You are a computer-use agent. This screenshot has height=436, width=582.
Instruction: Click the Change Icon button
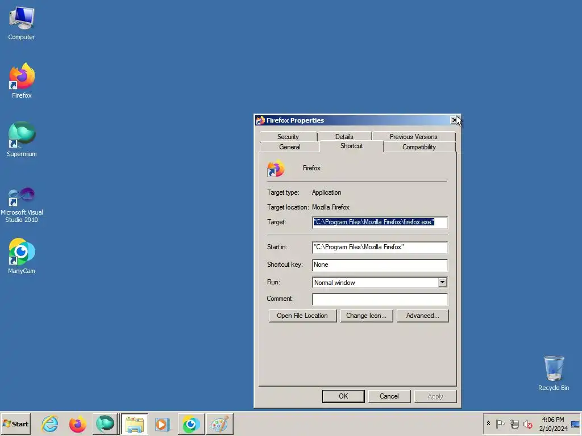click(x=367, y=316)
